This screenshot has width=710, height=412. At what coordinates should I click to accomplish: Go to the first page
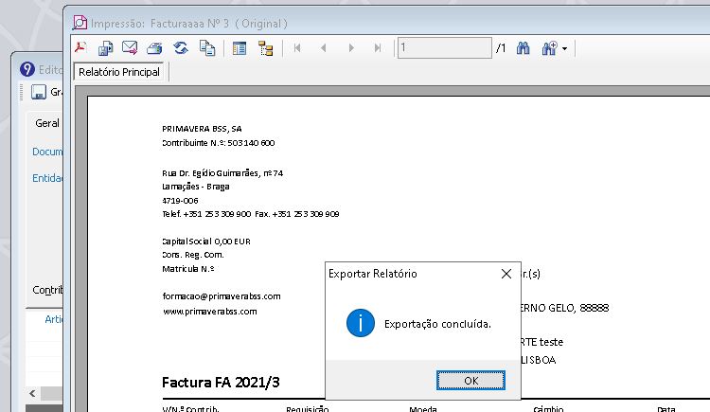297,47
